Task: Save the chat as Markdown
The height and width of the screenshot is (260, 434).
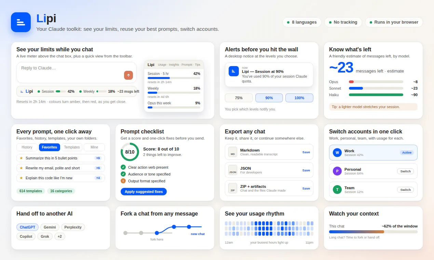Action: click(306, 152)
